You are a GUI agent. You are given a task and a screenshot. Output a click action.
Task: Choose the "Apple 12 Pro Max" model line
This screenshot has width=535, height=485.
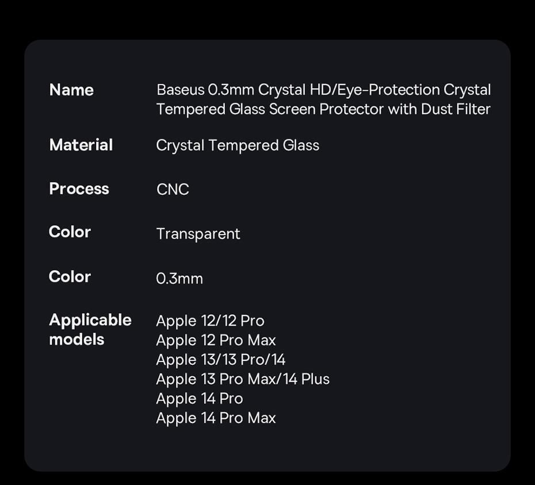216,340
